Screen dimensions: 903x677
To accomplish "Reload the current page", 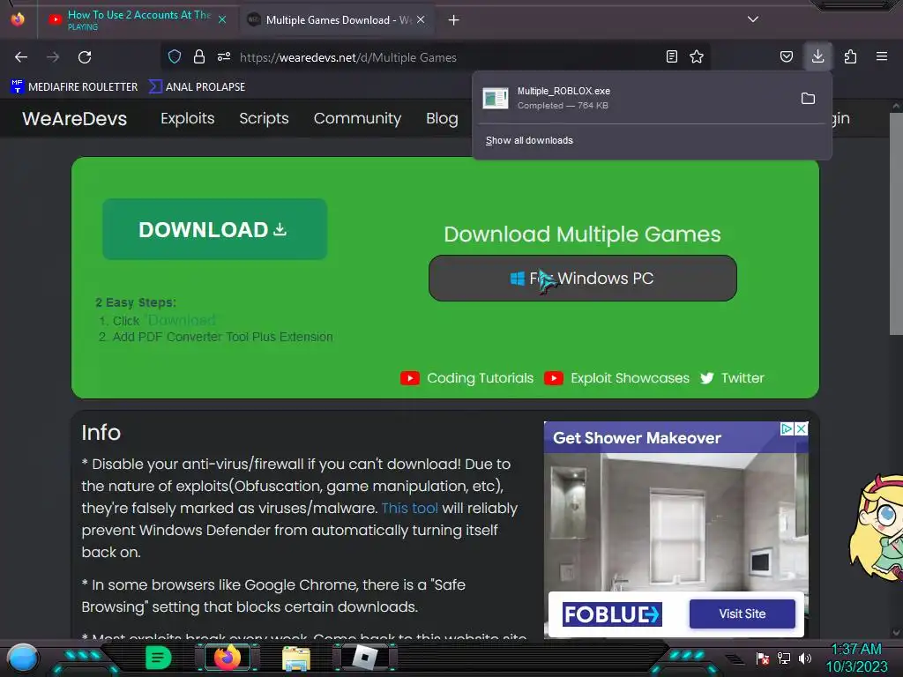I will pos(85,57).
